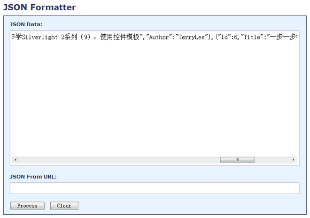Click scrollbar track left of the thumb

coord(117,160)
